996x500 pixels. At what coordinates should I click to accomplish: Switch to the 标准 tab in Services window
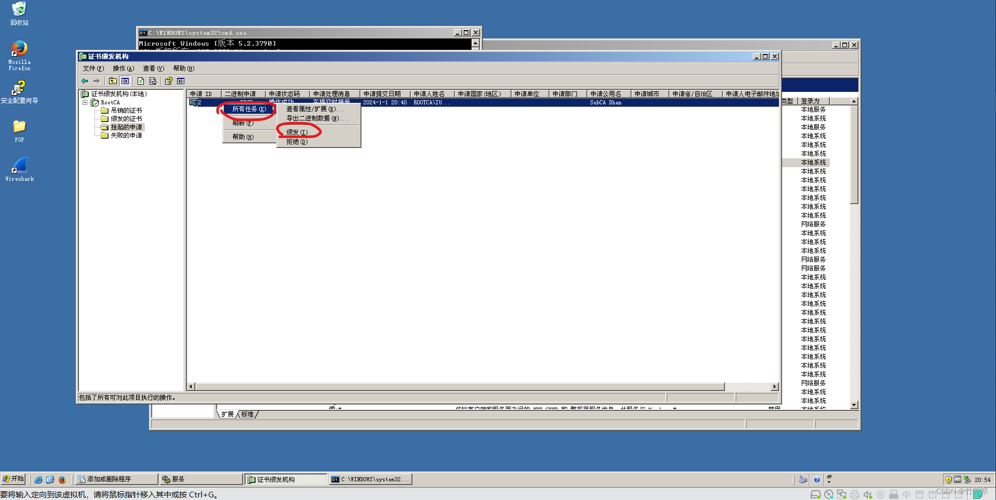click(x=248, y=414)
